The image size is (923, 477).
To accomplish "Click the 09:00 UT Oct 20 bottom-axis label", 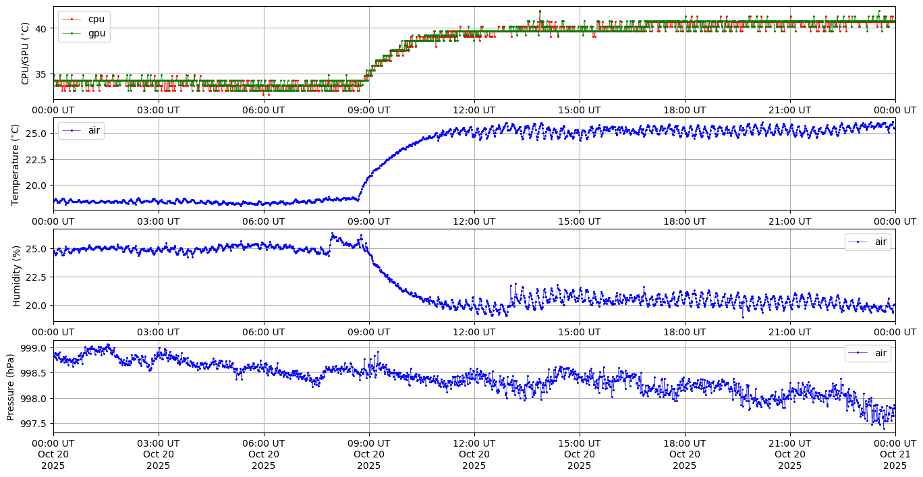I will coord(369,454).
